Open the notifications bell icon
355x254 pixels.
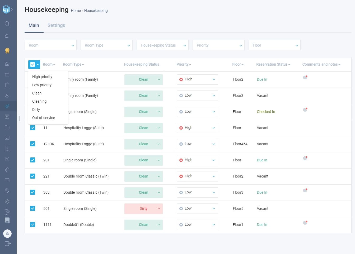pyautogui.click(x=7, y=36)
